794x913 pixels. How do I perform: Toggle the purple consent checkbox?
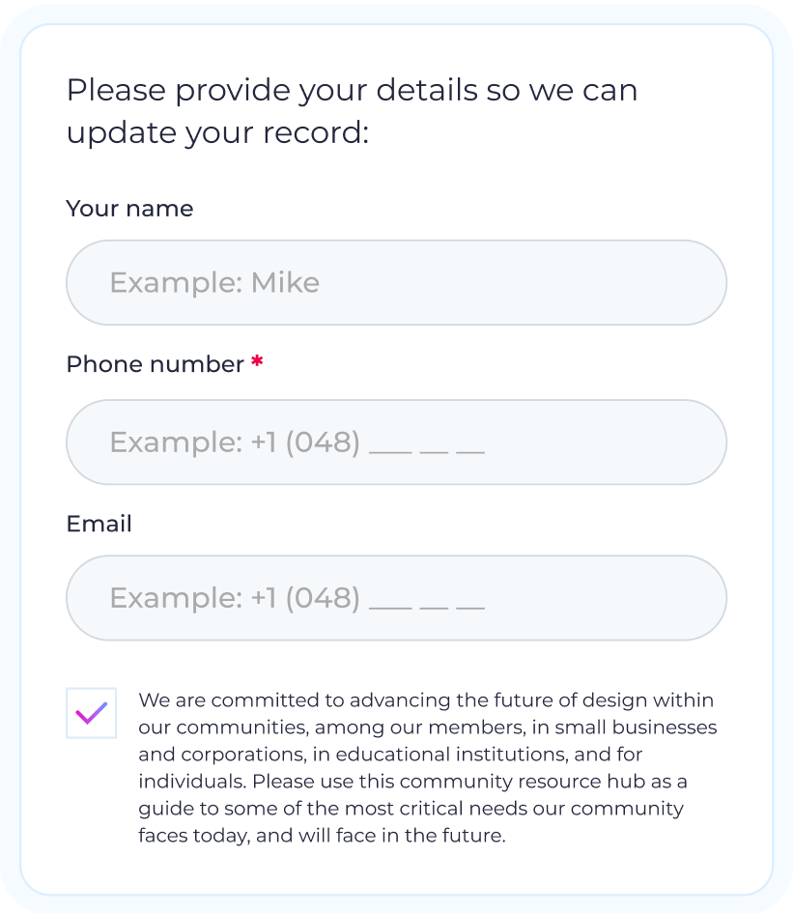92,713
